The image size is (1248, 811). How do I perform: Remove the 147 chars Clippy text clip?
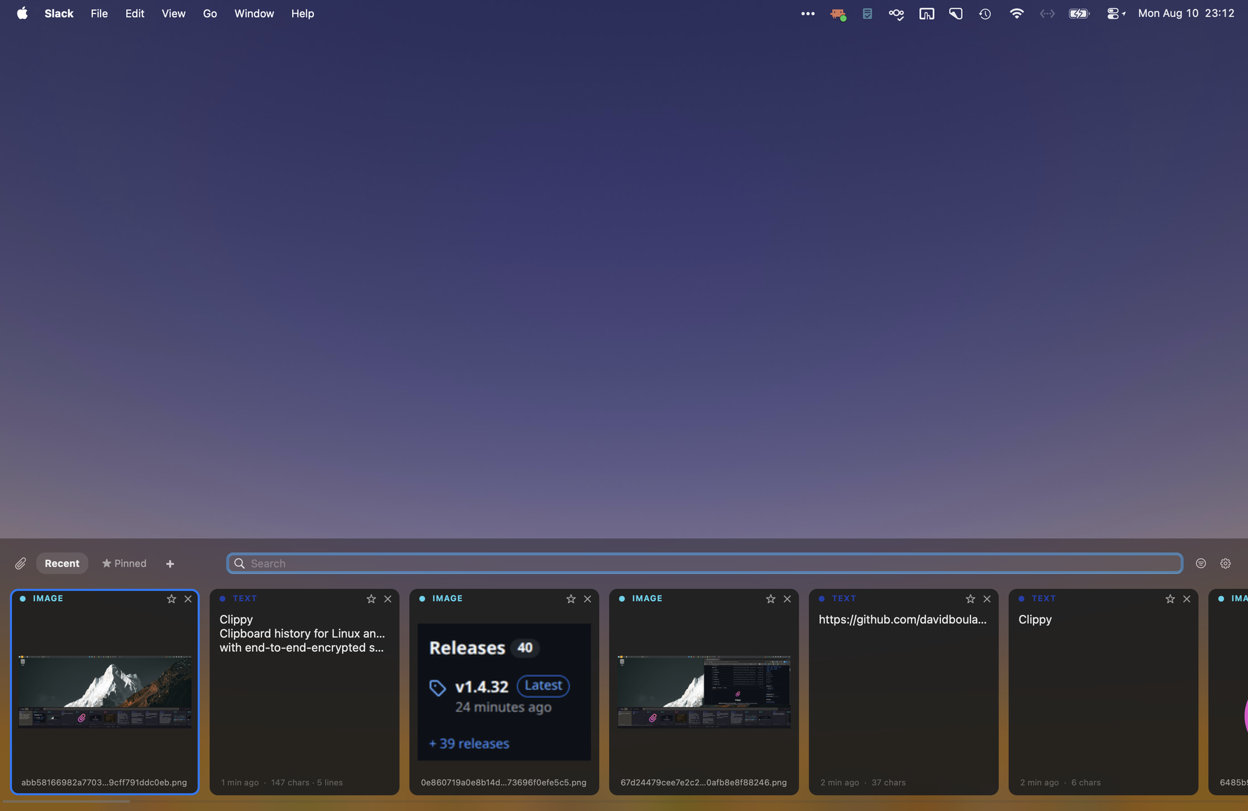click(388, 599)
